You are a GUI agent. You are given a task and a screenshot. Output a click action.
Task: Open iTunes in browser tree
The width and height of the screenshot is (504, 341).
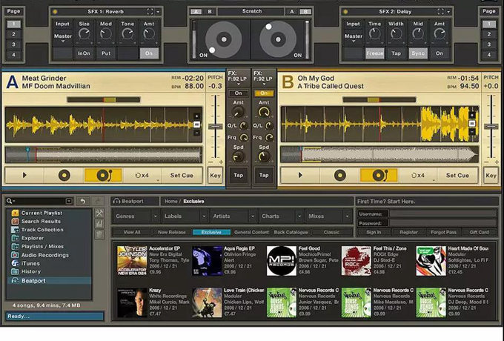click(x=30, y=263)
